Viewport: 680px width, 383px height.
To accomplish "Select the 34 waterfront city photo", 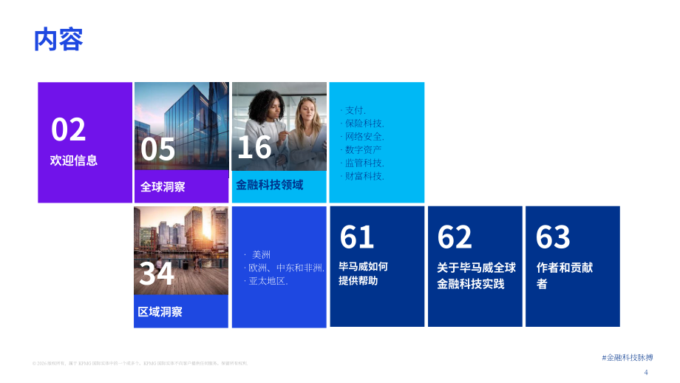I will 181,251.
